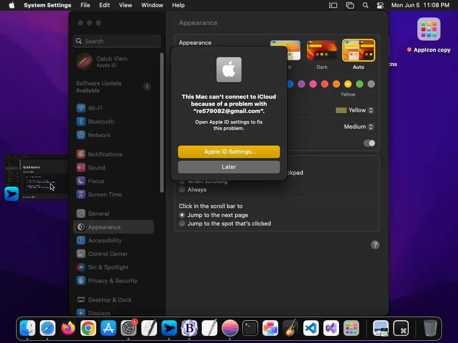Open Finder from the Dock
Screen dimensions: 458x343
pos(27,328)
